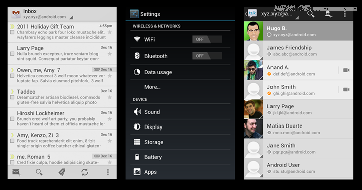
Task: Open Jane Smith contact row
Action: (299, 148)
